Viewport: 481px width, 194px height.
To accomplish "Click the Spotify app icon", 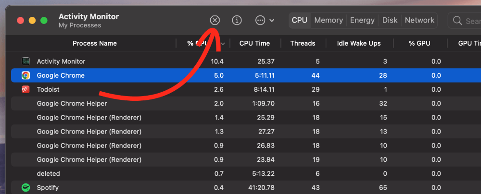I will tap(26, 187).
